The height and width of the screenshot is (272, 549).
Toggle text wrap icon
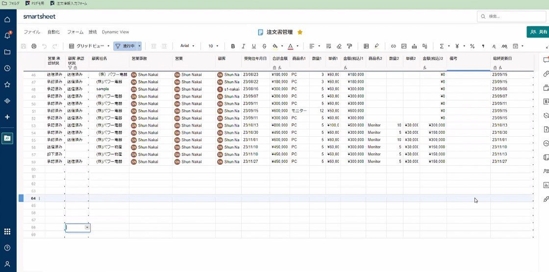pyautogui.click(x=328, y=46)
